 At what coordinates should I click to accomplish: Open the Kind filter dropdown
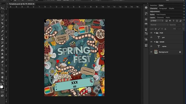pos(157,21)
